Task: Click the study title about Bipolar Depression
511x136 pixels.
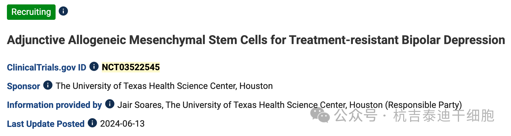Action: (x=256, y=40)
